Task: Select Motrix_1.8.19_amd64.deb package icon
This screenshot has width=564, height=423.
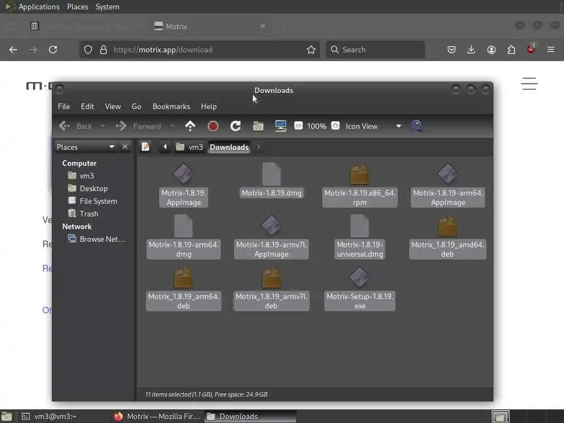Action: (x=447, y=226)
